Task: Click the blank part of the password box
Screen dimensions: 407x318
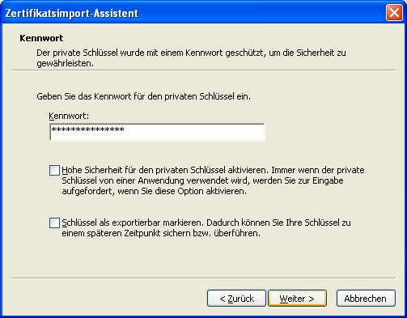Action: pos(194,132)
